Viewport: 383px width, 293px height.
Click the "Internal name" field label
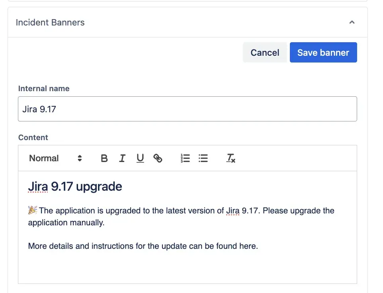pos(44,89)
